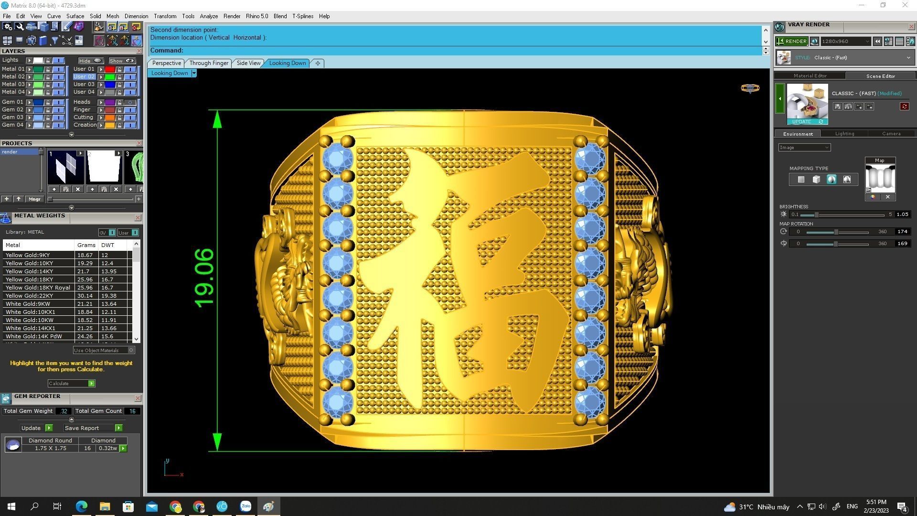Open the Looking Down viewport dropdown arrow
This screenshot has width=917, height=516.
(193, 73)
